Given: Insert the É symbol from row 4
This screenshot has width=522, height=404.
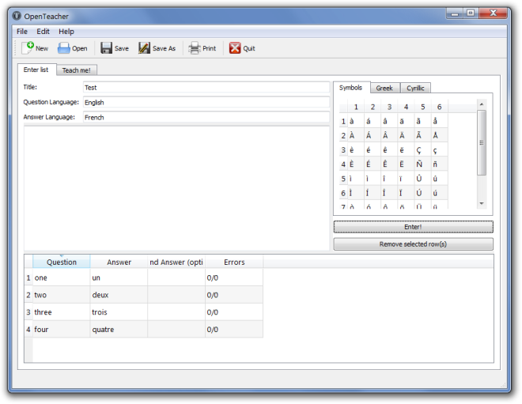Looking at the screenshot, I should 373,164.
